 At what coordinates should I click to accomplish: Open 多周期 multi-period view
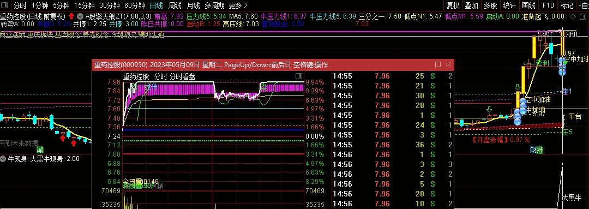click(x=214, y=5)
